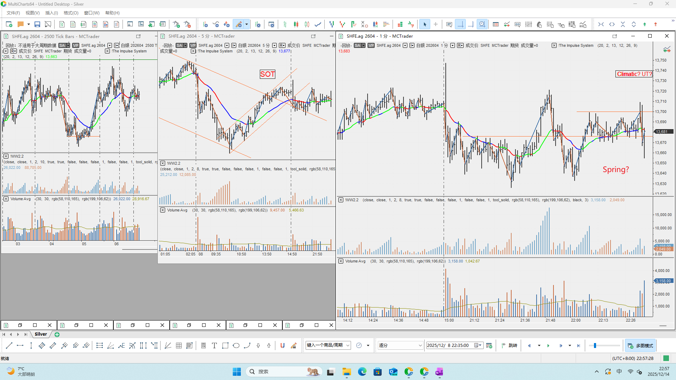Select the ellipse drawing tool
Image resolution: width=676 pixels, height=380 pixels.
236,346
